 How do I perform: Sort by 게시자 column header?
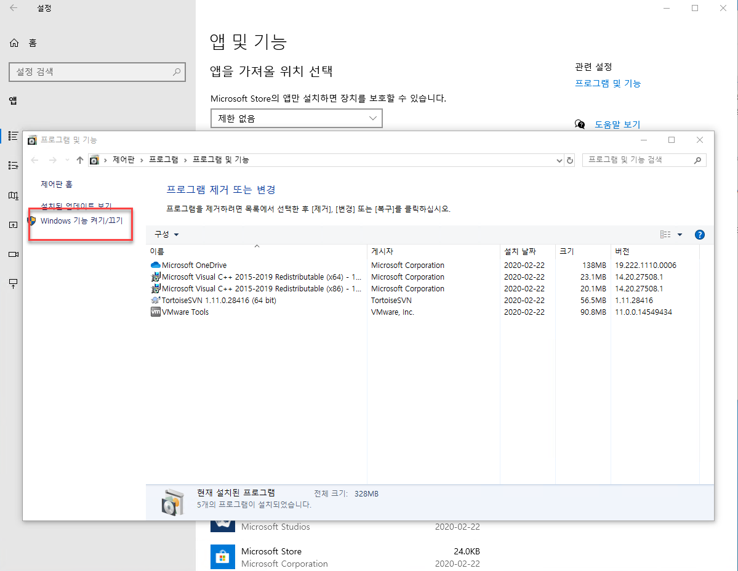(433, 251)
